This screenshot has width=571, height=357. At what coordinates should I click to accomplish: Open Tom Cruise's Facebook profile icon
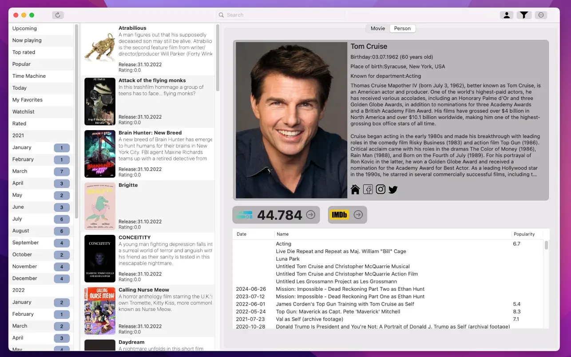[x=368, y=190]
